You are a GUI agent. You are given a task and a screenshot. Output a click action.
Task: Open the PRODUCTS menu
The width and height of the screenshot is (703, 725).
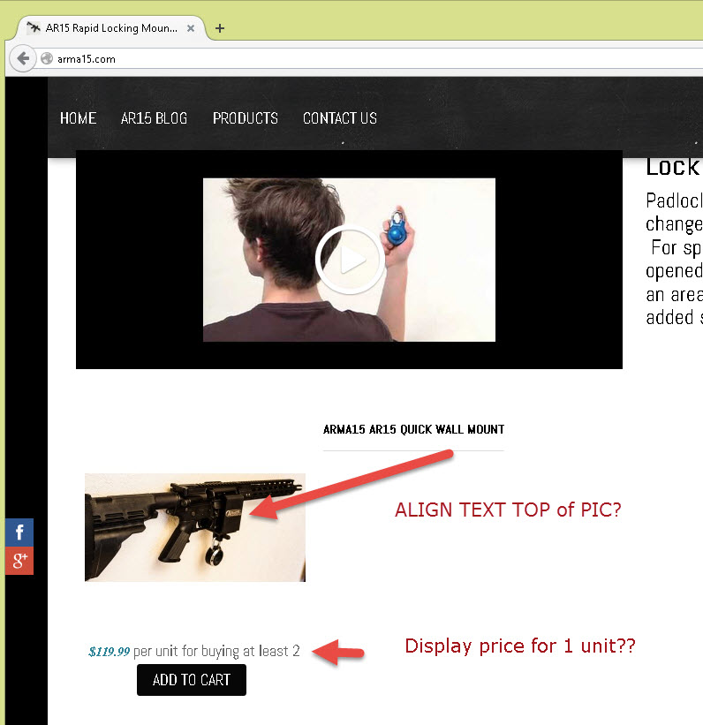pyautogui.click(x=246, y=118)
